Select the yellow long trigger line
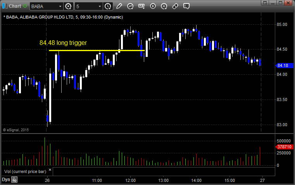295x185 pixels. [97, 50]
